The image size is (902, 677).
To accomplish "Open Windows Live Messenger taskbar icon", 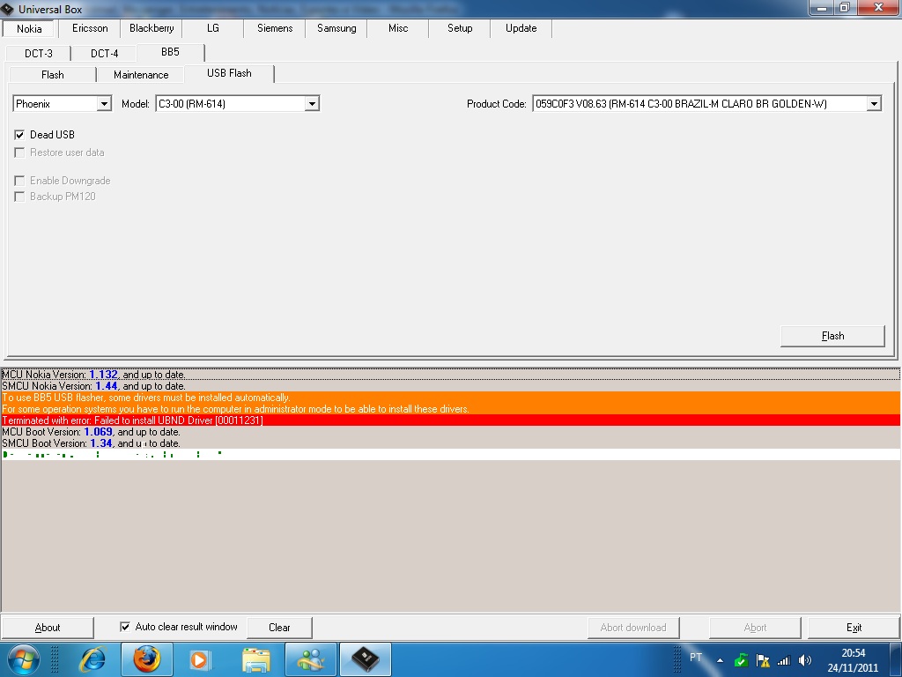I will tap(311, 659).
